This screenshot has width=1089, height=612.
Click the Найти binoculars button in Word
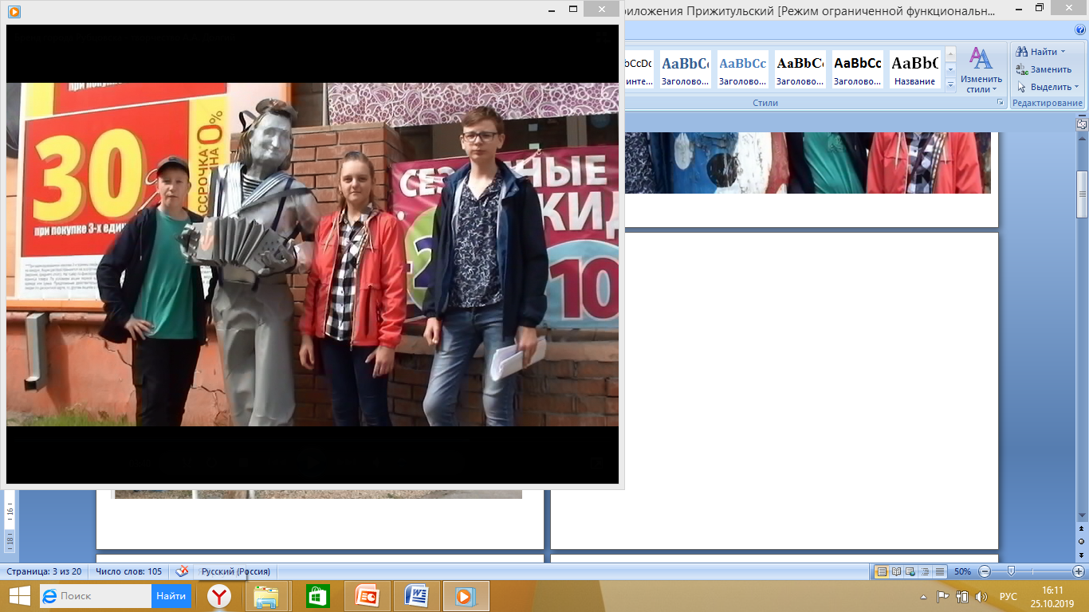pos(1036,52)
